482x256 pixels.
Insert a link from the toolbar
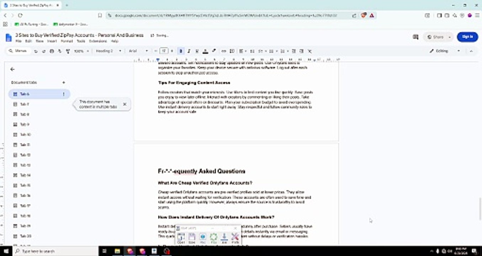click(224, 51)
